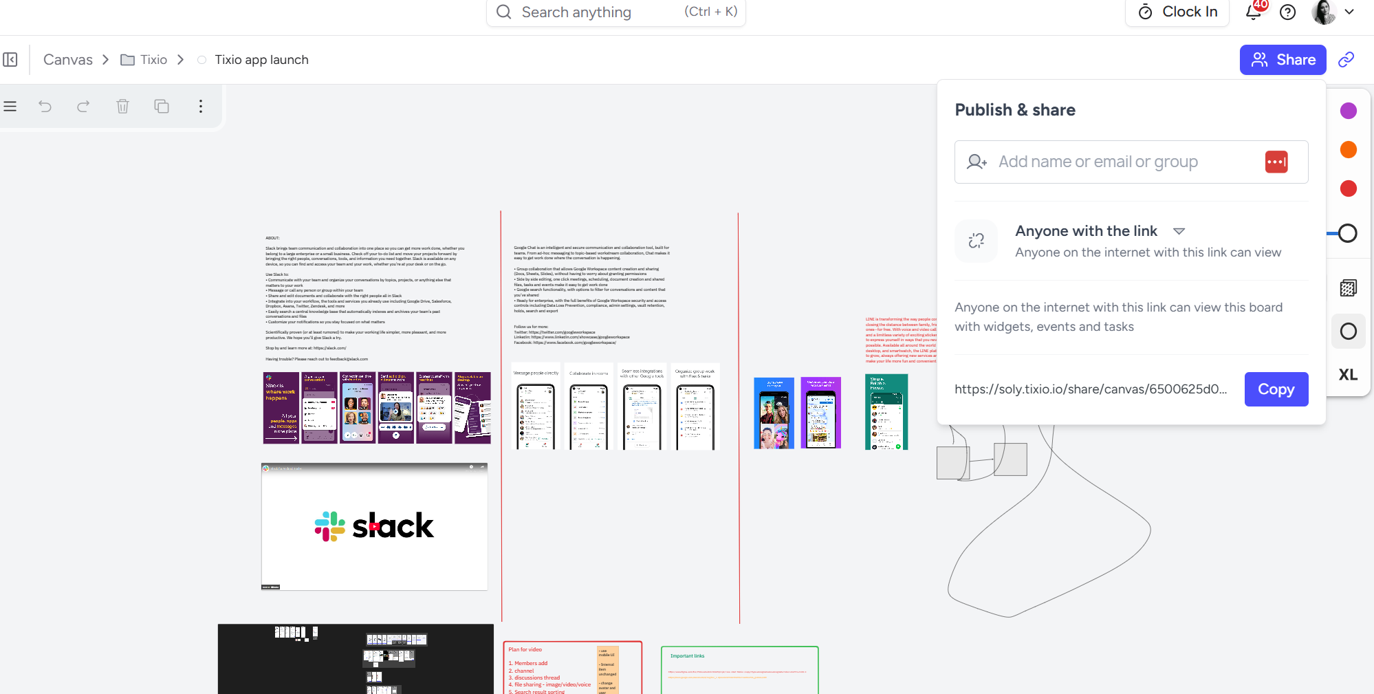The image size is (1374, 694).
Task: Redo the last canvas action
Action: tap(83, 107)
